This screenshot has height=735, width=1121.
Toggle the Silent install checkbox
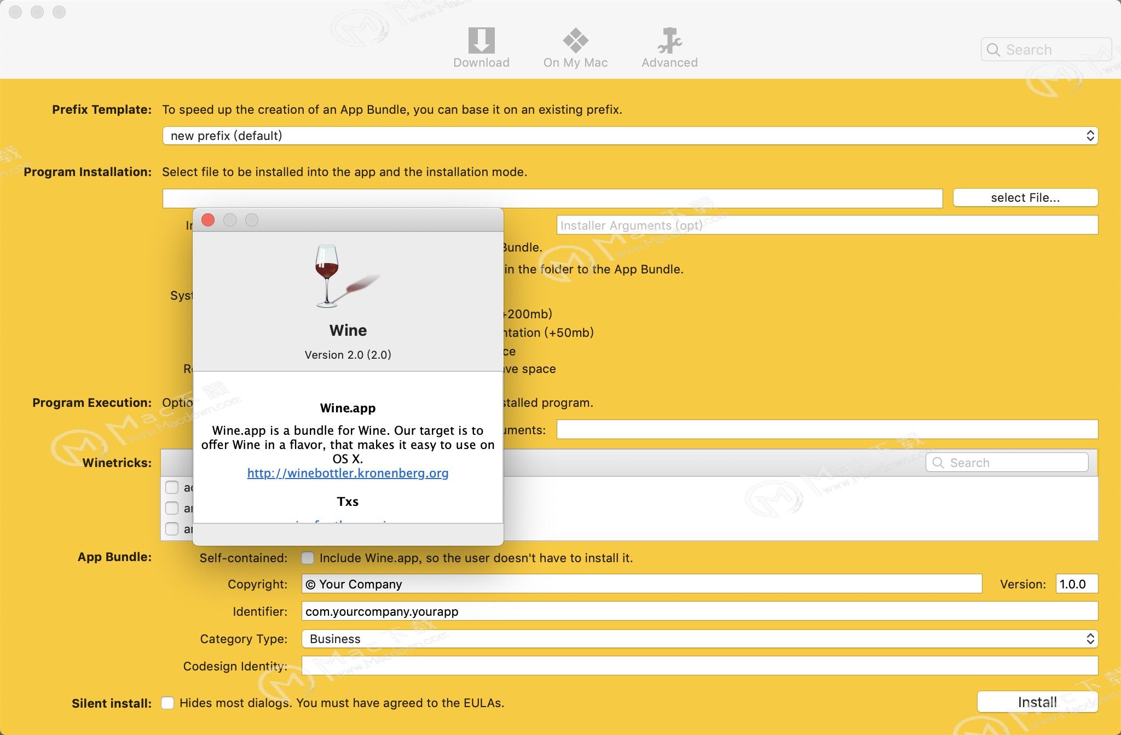coord(167,703)
